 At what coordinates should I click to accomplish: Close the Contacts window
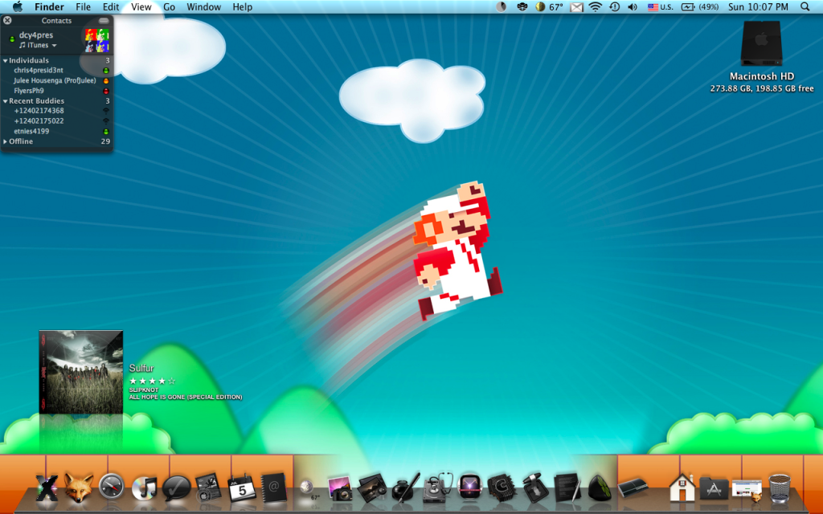[x=7, y=20]
